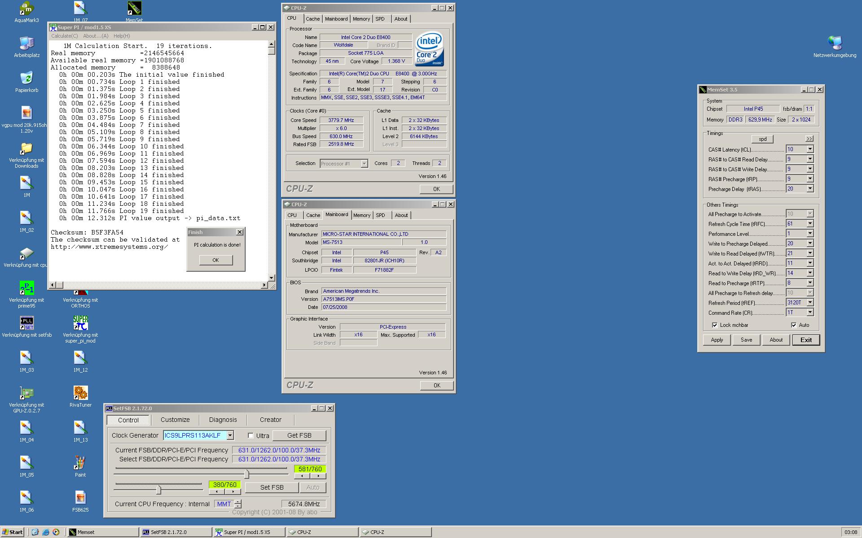The image size is (862, 538).
Task: Expand RAS# to CAS# Read Delay dropdown
Action: 810,159
